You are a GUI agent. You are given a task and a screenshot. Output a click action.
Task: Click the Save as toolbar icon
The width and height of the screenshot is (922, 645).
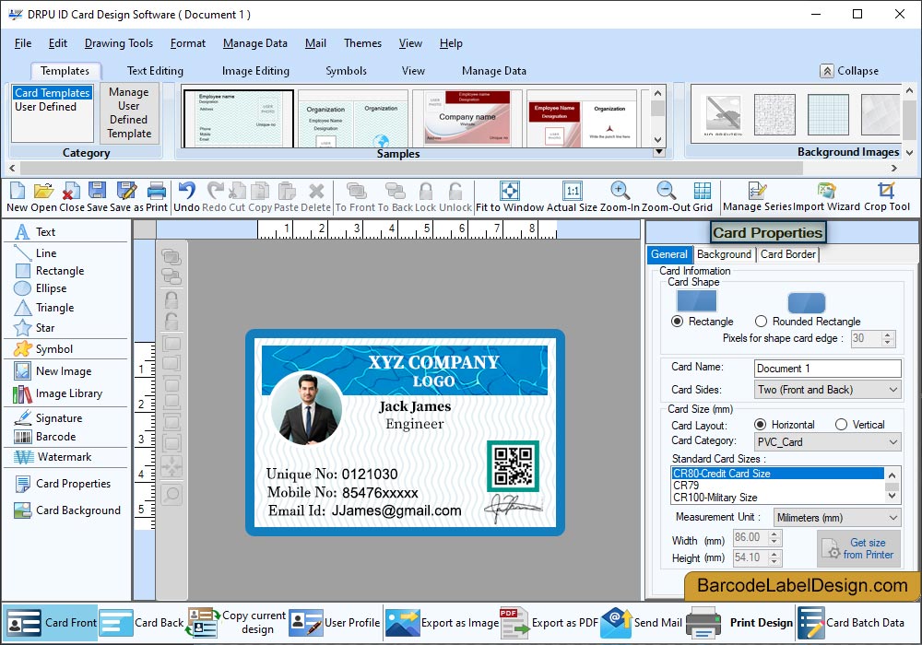[126, 191]
